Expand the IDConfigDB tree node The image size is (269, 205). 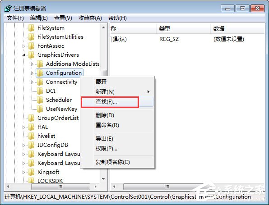click(23, 145)
